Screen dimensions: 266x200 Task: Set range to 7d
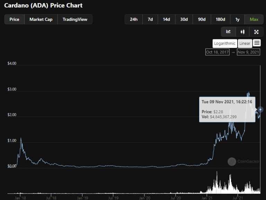(150, 19)
